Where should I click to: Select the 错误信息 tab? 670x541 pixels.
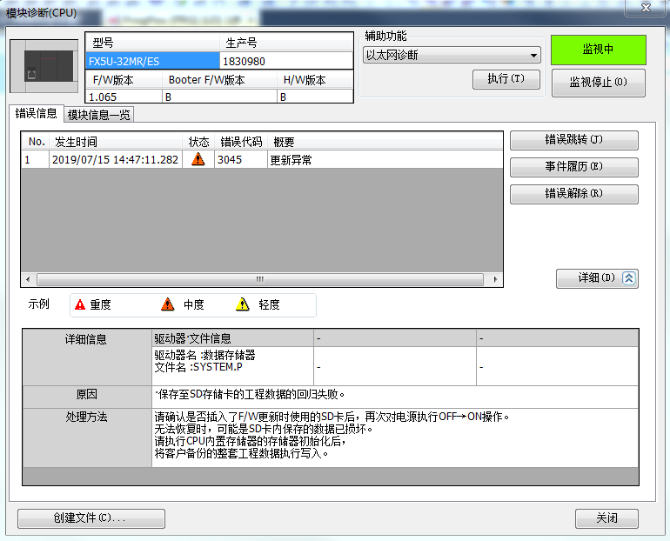coord(37,114)
